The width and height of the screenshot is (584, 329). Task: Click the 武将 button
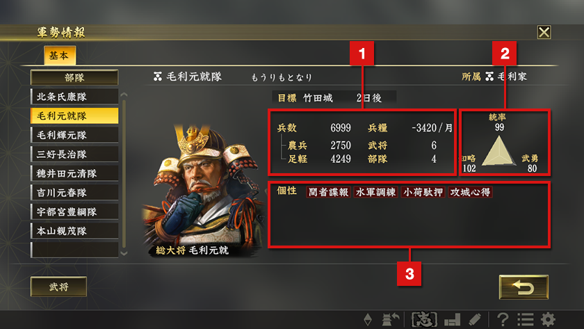[58, 287]
